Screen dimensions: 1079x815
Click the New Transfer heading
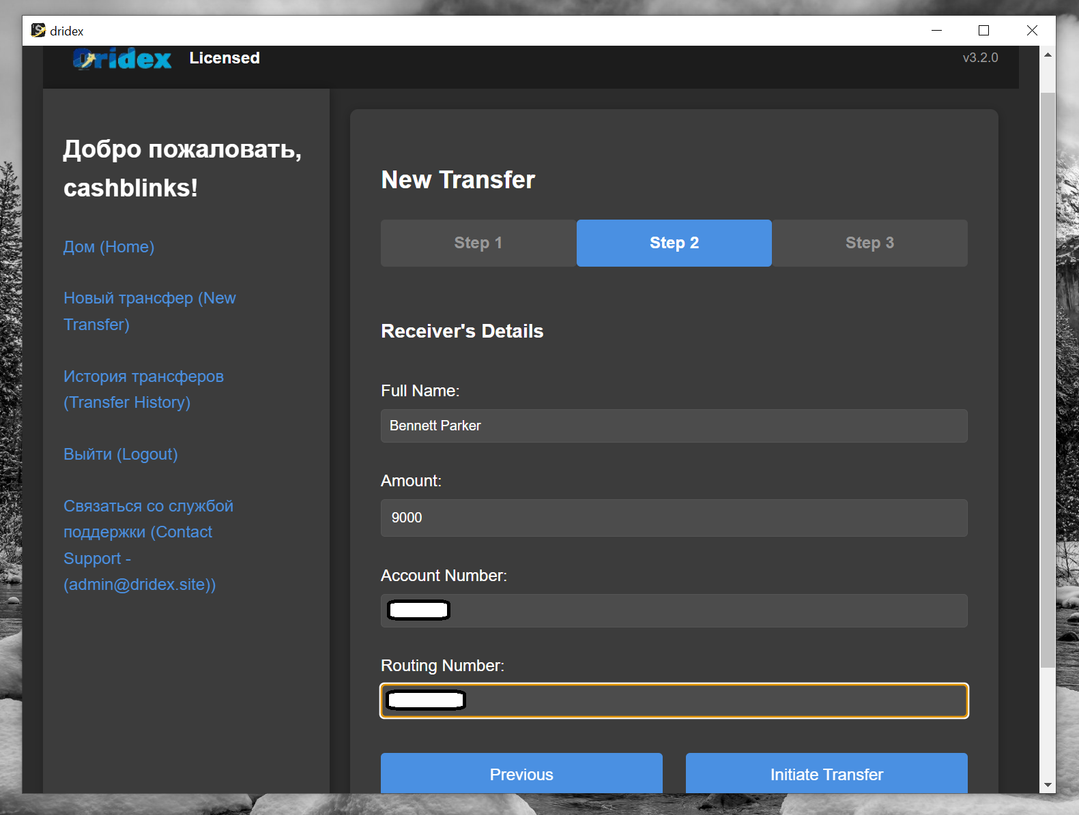click(x=458, y=180)
